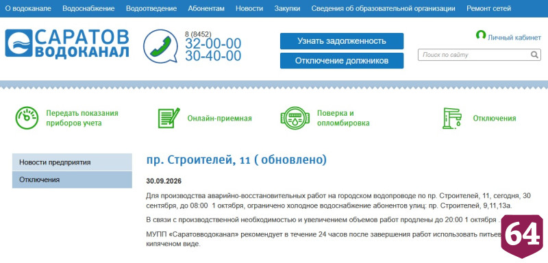Open the 'Личный кабинет' link
This screenshot has width=548, height=263.
514,38
